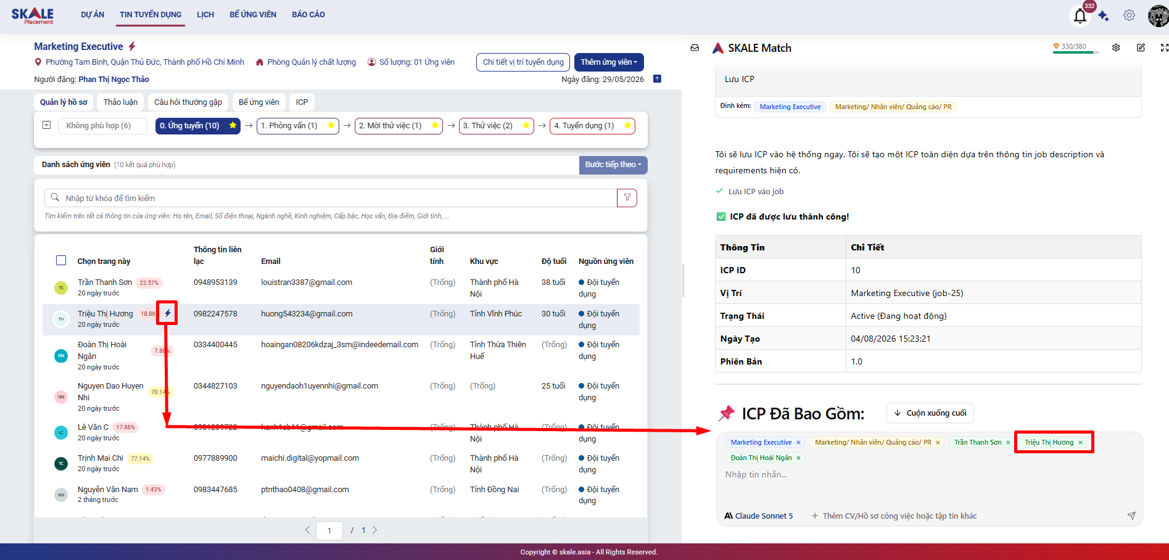This screenshot has height=560, width=1169.
Task: Click the scroll-to-top arrow near Ngày đăng
Action: 657,79
